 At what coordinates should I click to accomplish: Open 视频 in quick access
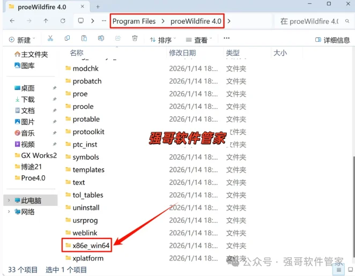pyautogui.click(x=25, y=144)
